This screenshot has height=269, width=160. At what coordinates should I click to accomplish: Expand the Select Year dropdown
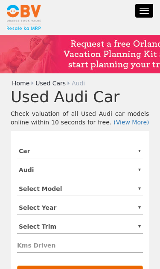80,208
